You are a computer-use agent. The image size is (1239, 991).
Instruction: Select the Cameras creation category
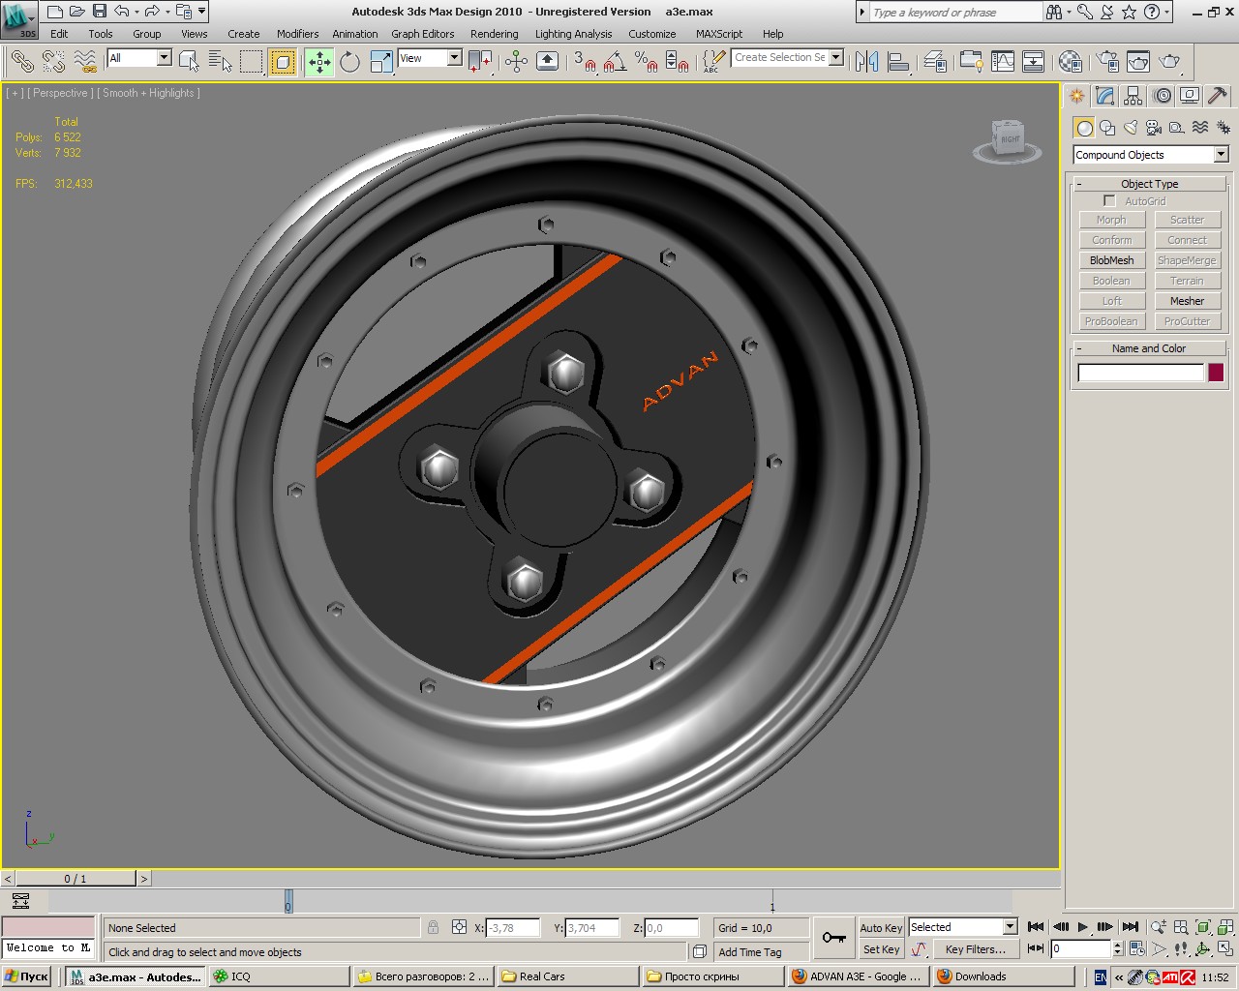(x=1154, y=128)
